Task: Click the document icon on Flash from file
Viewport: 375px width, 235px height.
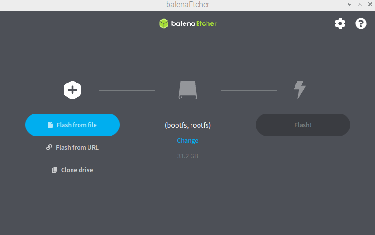Action: pos(50,125)
